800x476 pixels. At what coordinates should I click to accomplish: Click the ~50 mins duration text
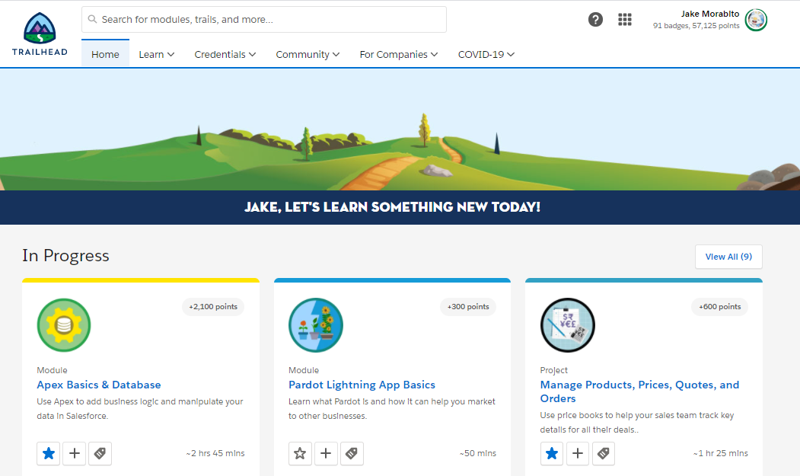[x=477, y=453]
